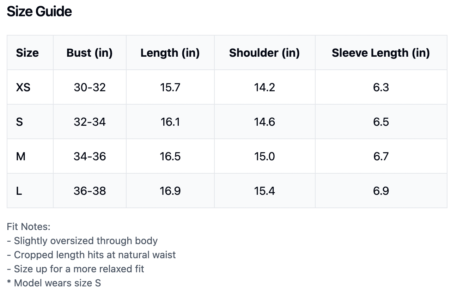Click the M size row label

21,156
